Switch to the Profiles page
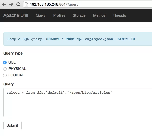 (x=59, y=15)
